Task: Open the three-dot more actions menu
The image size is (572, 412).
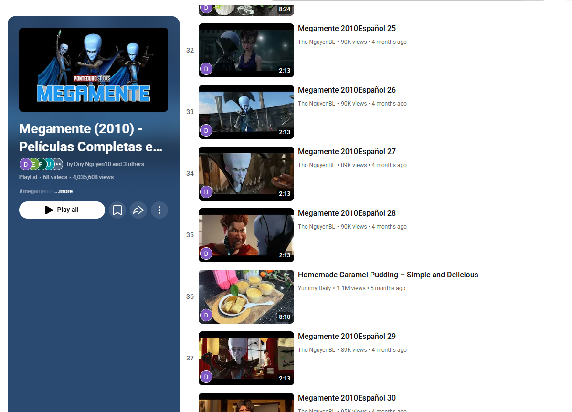Action: (159, 210)
